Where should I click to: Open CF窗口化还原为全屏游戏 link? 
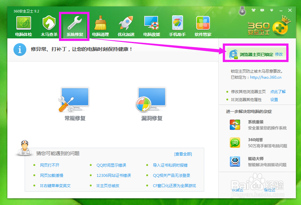coord(174,185)
